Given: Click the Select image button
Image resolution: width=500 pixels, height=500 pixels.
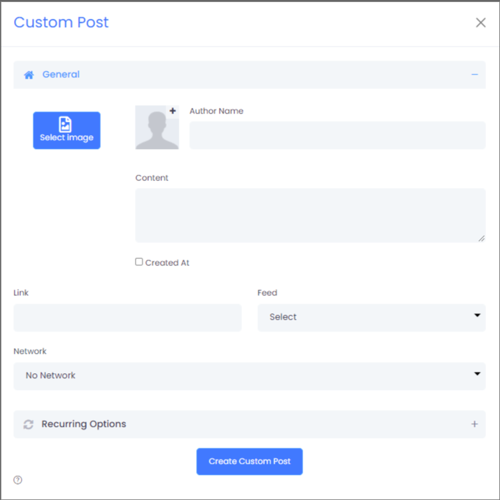Looking at the screenshot, I should pyautogui.click(x=67, y=130).
